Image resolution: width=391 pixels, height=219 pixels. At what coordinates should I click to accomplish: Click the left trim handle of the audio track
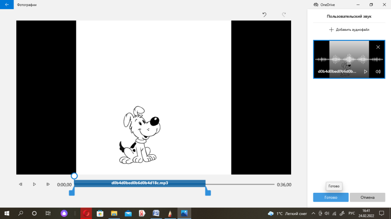click(72, 192)
